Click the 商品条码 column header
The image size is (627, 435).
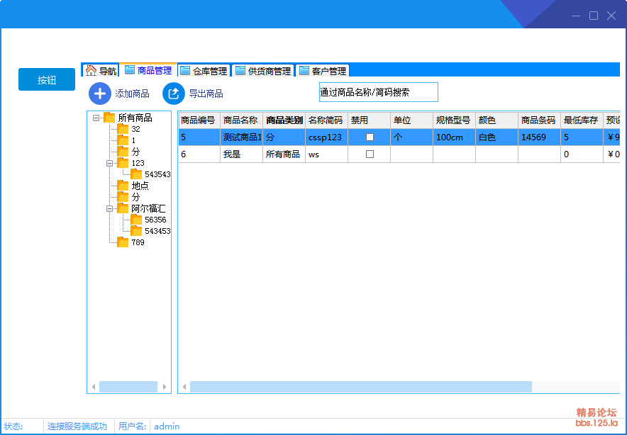540,120
